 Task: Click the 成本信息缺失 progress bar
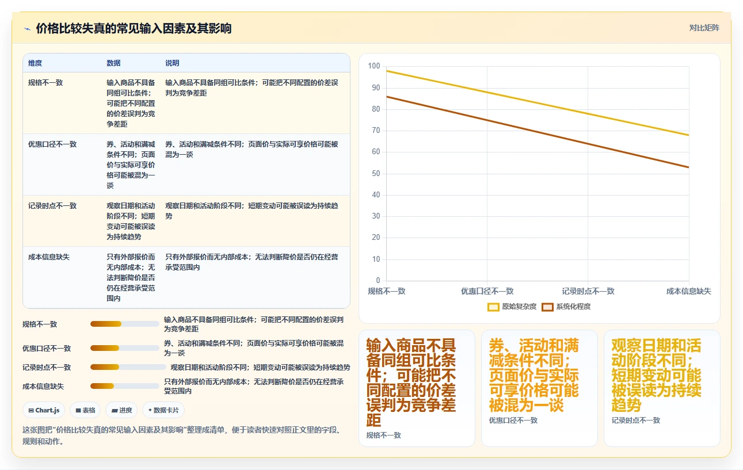(x=125, y=386)
